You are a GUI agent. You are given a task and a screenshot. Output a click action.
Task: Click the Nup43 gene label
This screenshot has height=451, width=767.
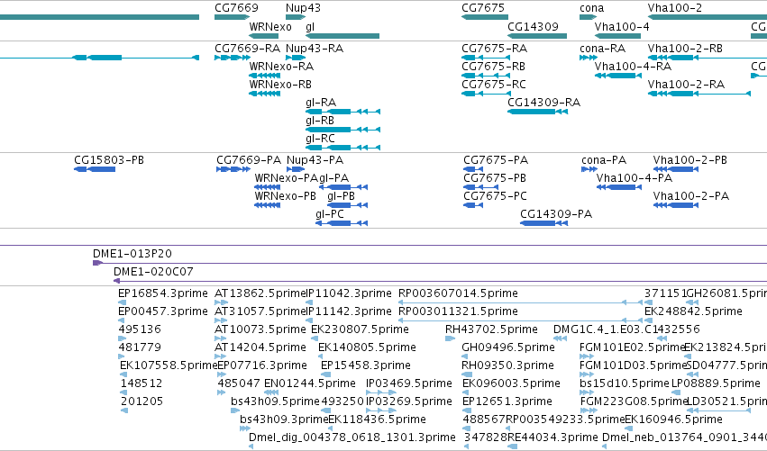click(303, 8)
